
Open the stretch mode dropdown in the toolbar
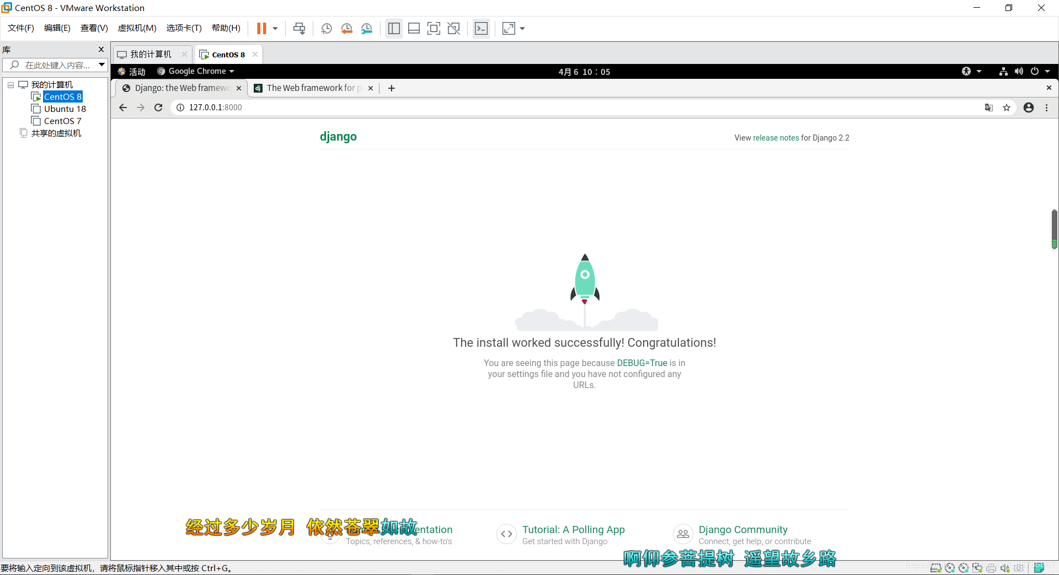522,28
